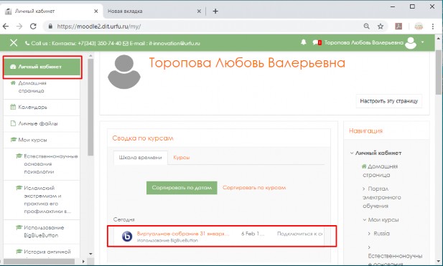Click Сортировать по датам button
Image resolution: width=443 pixels, height=266 pixels.
click(182, 188)
